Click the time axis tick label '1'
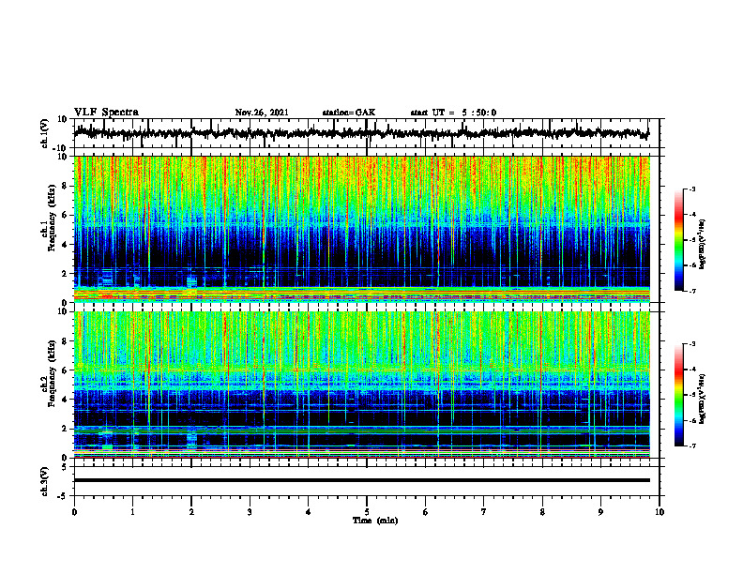Screen dimensions: 743x574 click(132, 512)
